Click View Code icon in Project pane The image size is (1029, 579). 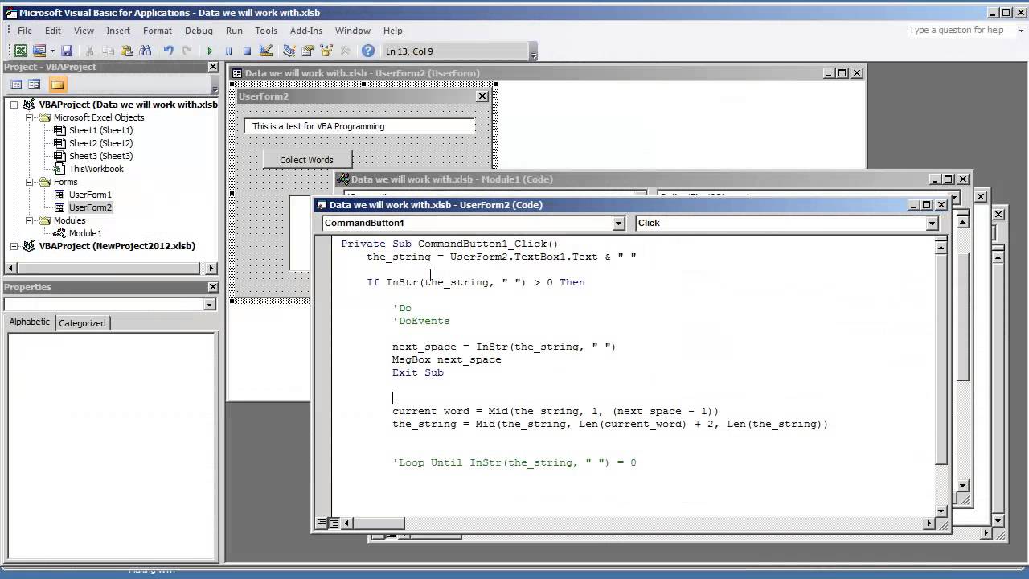pyautogui.click(x=16, y=84)
